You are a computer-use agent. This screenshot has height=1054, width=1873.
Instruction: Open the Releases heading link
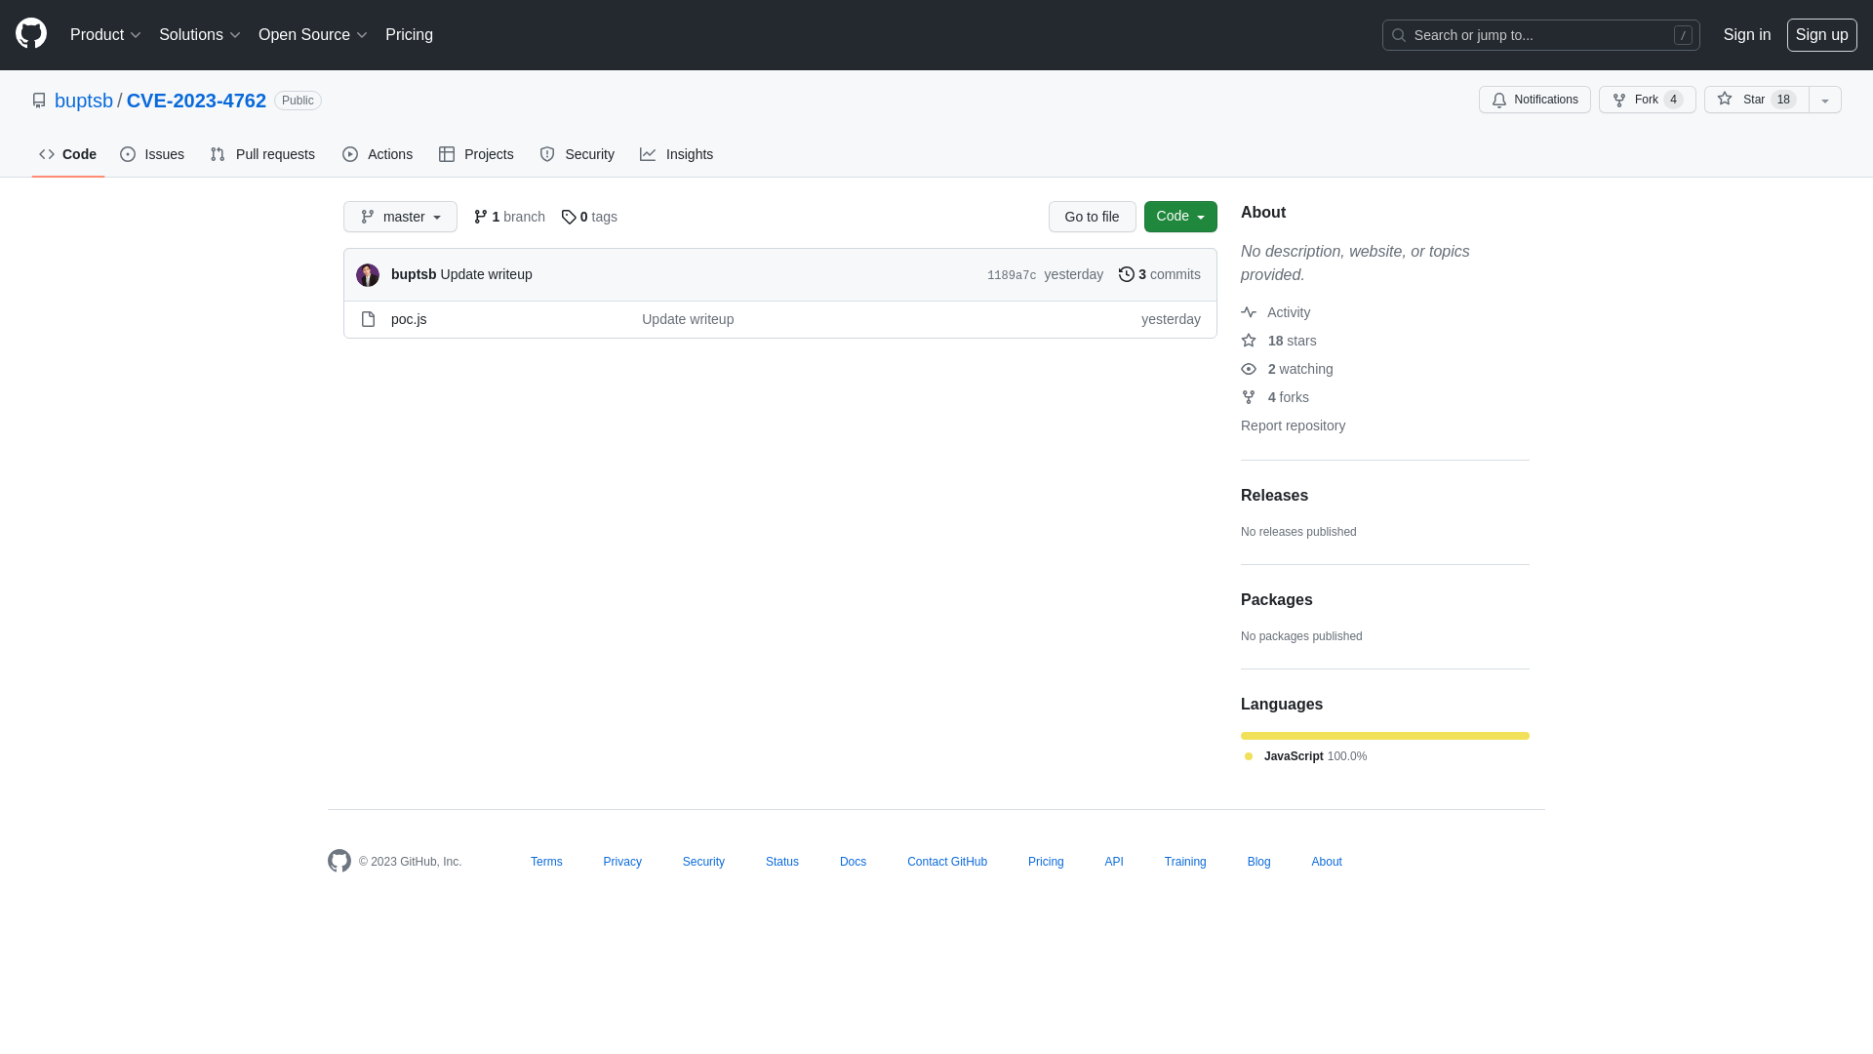click(x=1274, y=496)
